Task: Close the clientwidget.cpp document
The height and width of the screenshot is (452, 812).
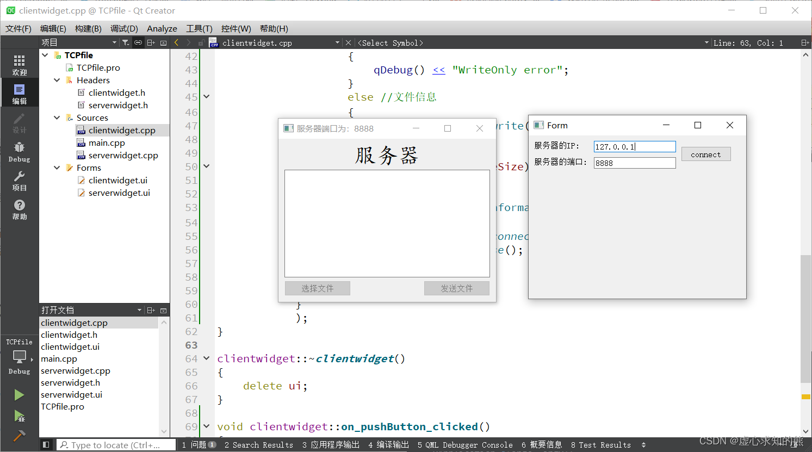Action: tap(349, 42)
